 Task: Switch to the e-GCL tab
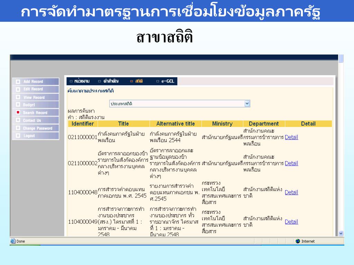[165, 81]
